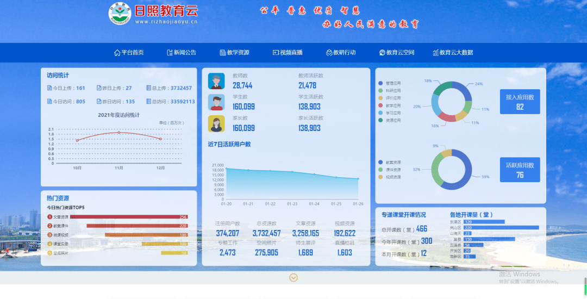Click the 教师活跃数 value 21,478

pyautogui.click(x=307, y=85)
